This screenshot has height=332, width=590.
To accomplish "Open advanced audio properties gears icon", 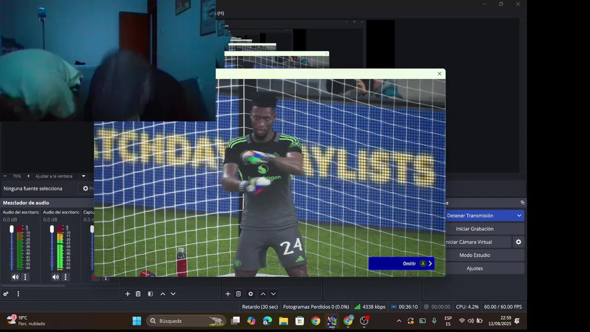I will (6, 294).
